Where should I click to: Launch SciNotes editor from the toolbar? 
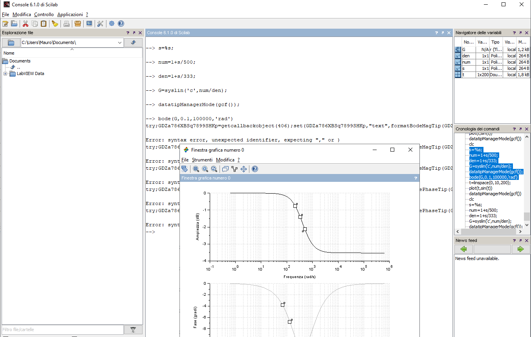pos(5,24)
